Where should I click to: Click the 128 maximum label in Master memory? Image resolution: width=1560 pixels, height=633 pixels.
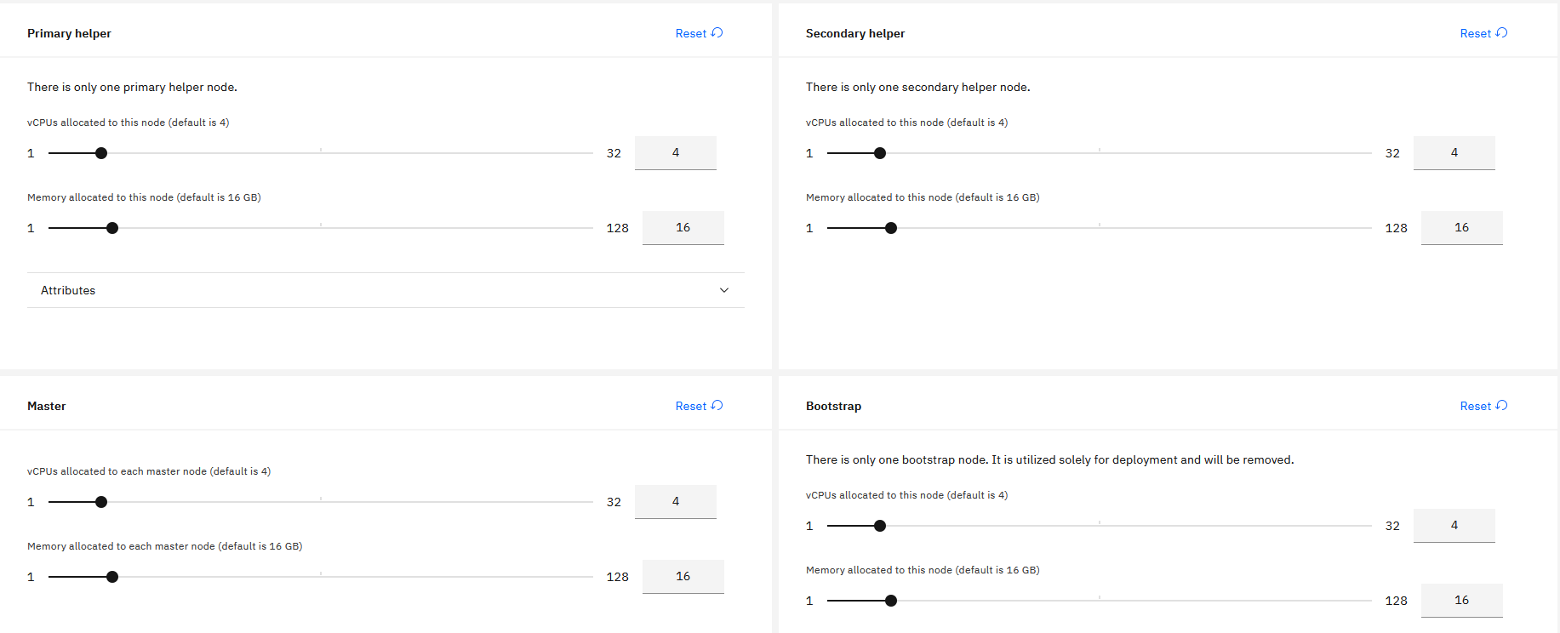618,577
